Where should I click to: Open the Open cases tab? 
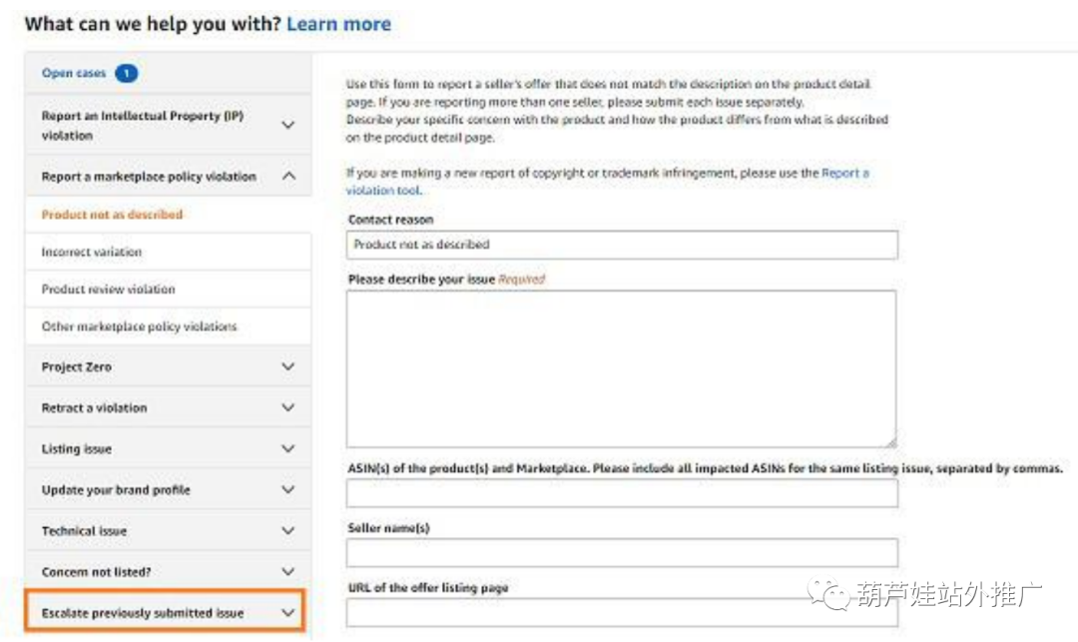[x=74, y=73]
